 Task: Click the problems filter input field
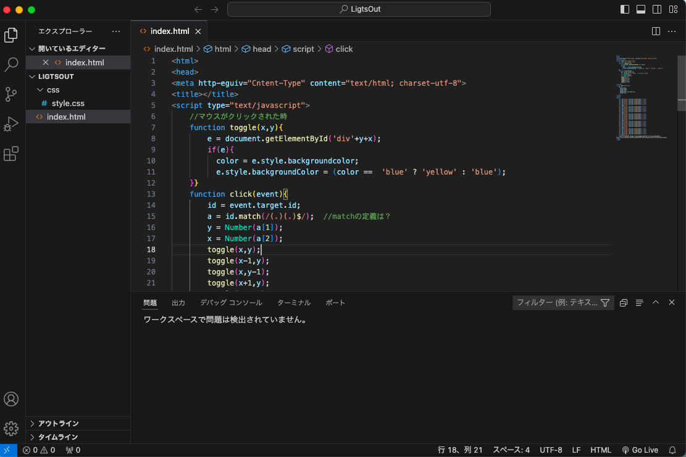point(557,303)
